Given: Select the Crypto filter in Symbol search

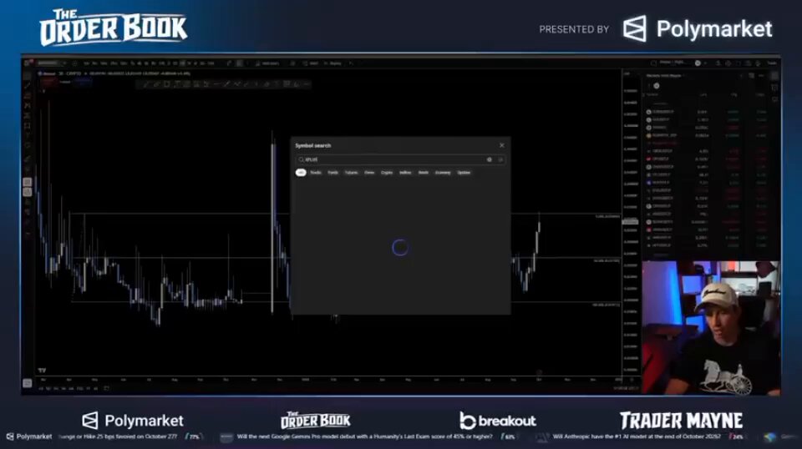Looking at the screenshot, I should click(x=387, y=173).
